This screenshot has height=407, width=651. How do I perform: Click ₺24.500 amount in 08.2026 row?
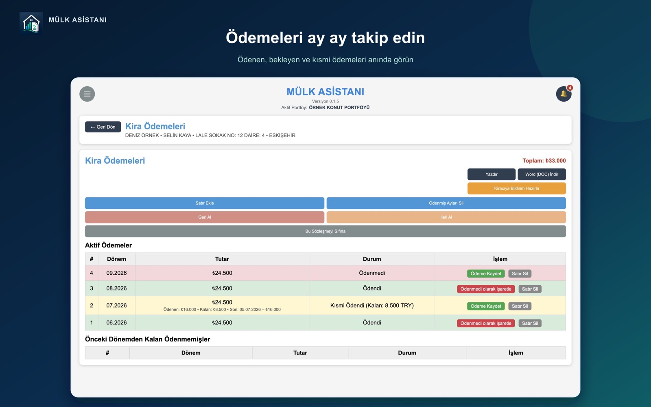pyautogui.click(x=222, y=288)
